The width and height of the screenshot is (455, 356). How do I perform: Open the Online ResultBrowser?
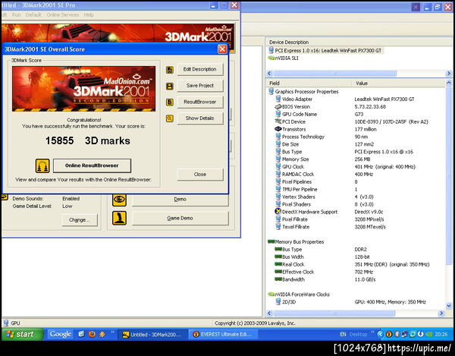[92, 165]
